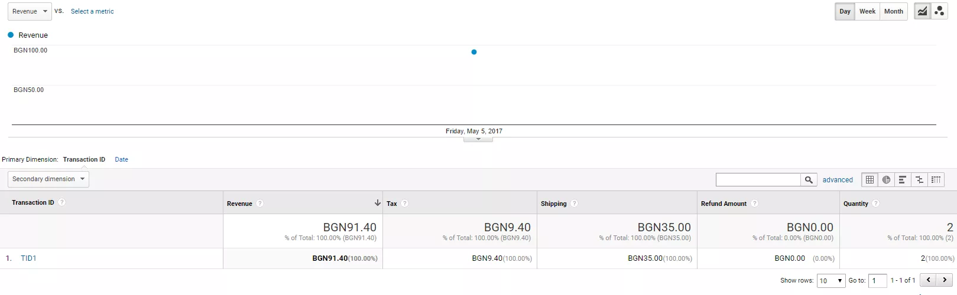
Task: Toggle chart granularity to Week
Action: (x=867, y=11)
